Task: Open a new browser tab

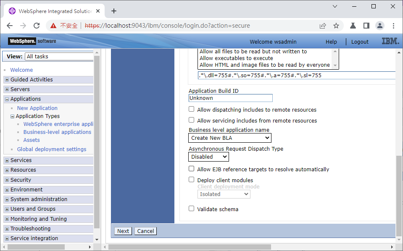Action: pos(114,11)
